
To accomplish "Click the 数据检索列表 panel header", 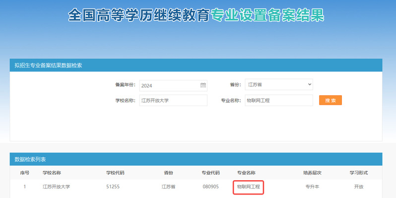I will 196,159.
